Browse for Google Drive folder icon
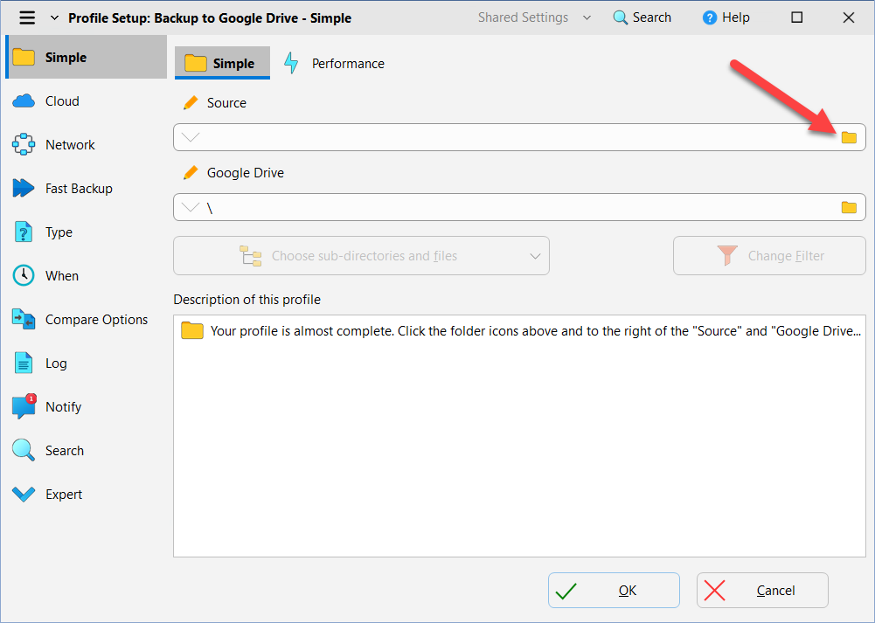875x623 pixels. (849, 207)
